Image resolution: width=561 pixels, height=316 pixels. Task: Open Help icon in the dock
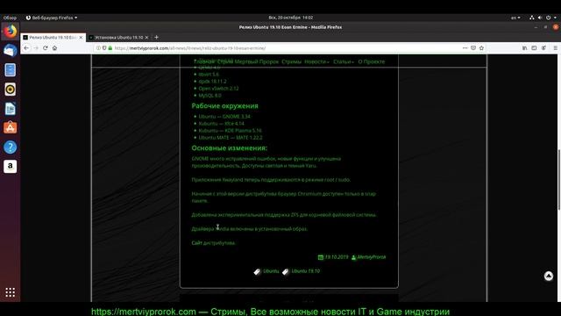[10, 147]
